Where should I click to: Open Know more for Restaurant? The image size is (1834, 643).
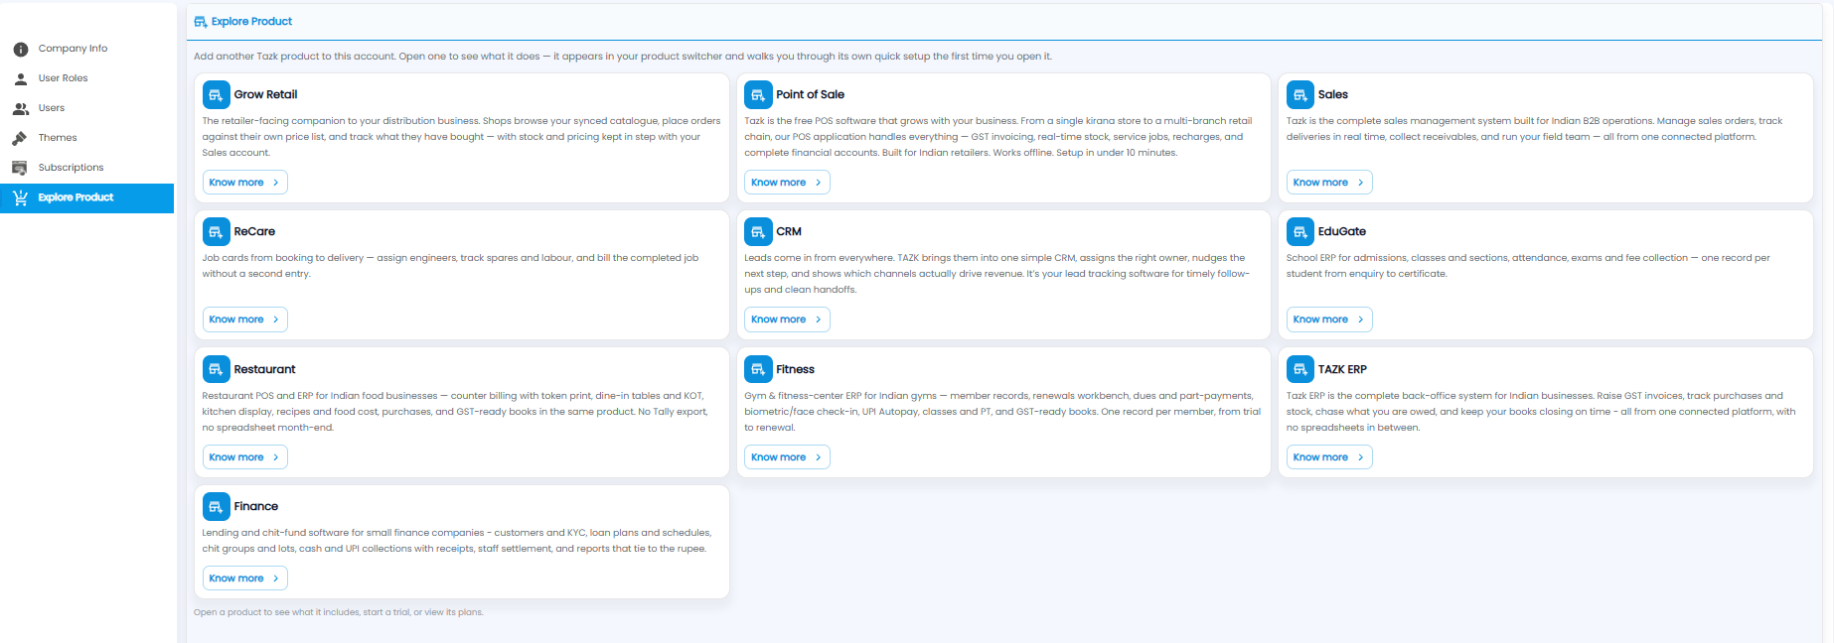245,457
